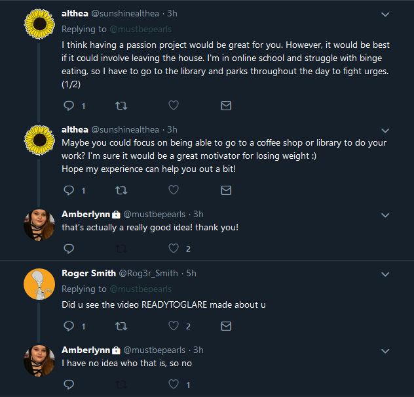Open althea's sunflower avatar on first tweet
The image size is (414, 397).
coord(39,24)
